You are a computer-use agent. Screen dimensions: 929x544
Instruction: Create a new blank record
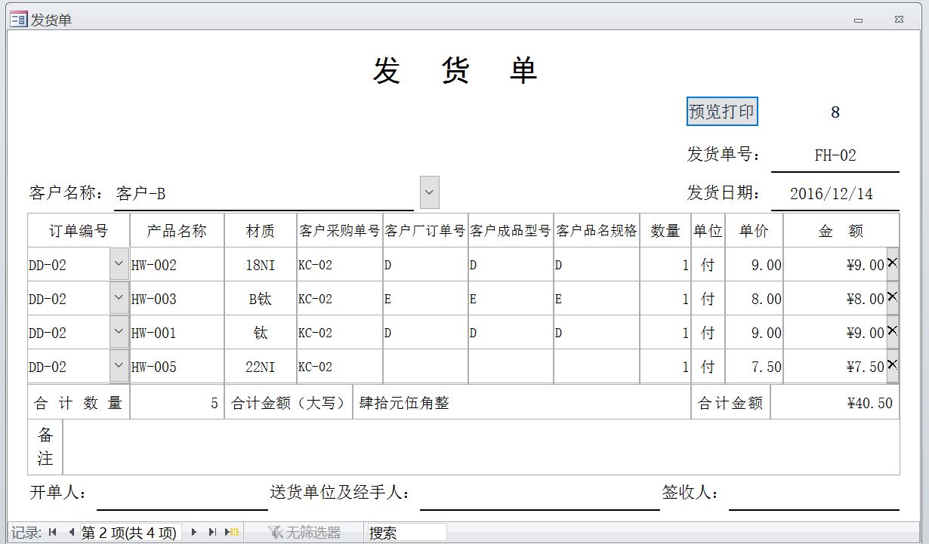click(x=232, y=533)
